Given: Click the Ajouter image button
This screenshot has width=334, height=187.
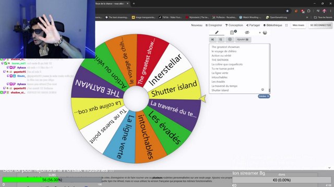Looking at the screenshot, I should pyautogui.click(x=243, y=39).
